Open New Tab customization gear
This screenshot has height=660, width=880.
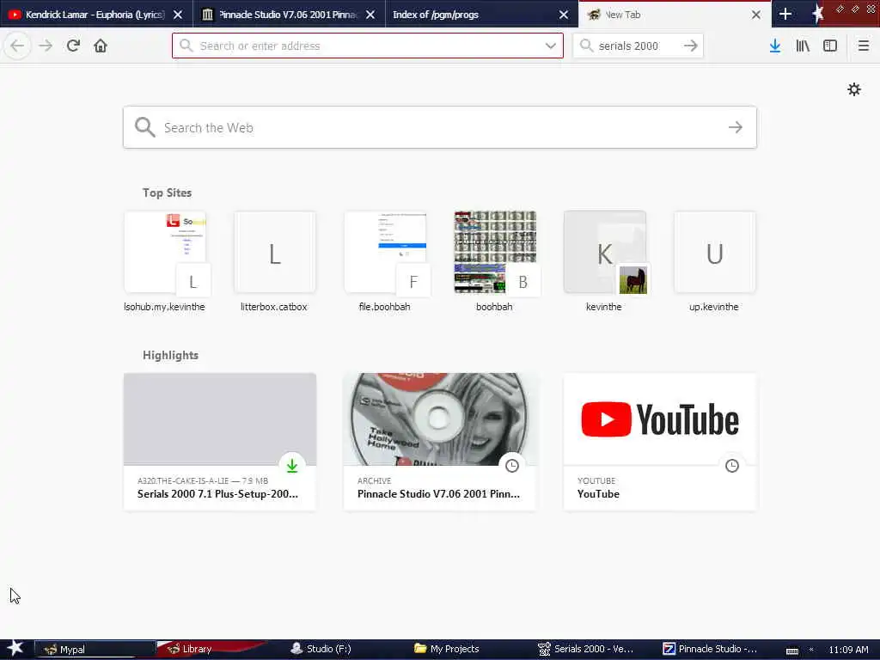pos(853,89)
